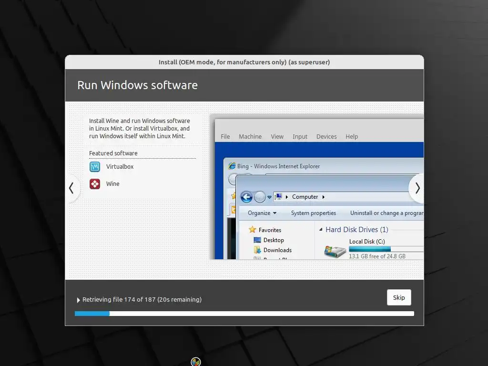Click the installation progress bar

[244, 314]
